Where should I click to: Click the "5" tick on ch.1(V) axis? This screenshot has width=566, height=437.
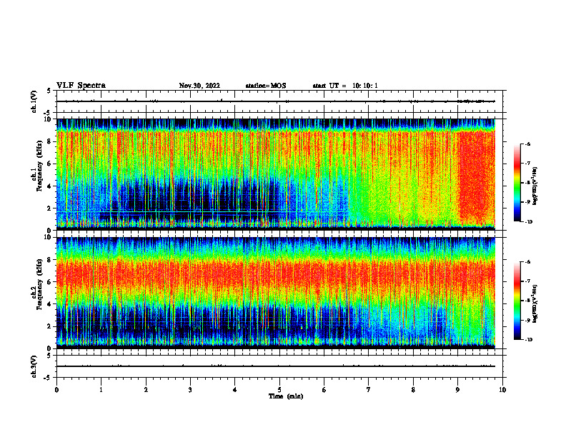pyautogui.click(x=49, y=91)
